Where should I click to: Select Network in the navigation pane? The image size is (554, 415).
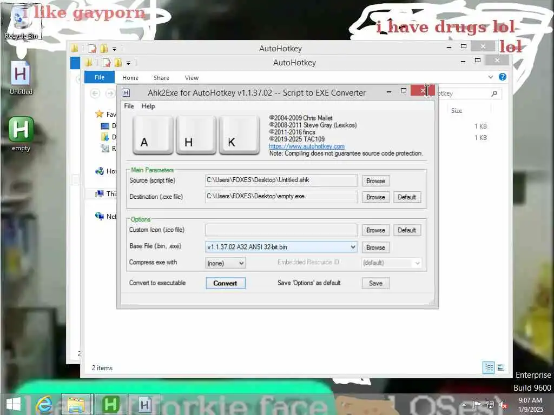click(x=105, y=216)
